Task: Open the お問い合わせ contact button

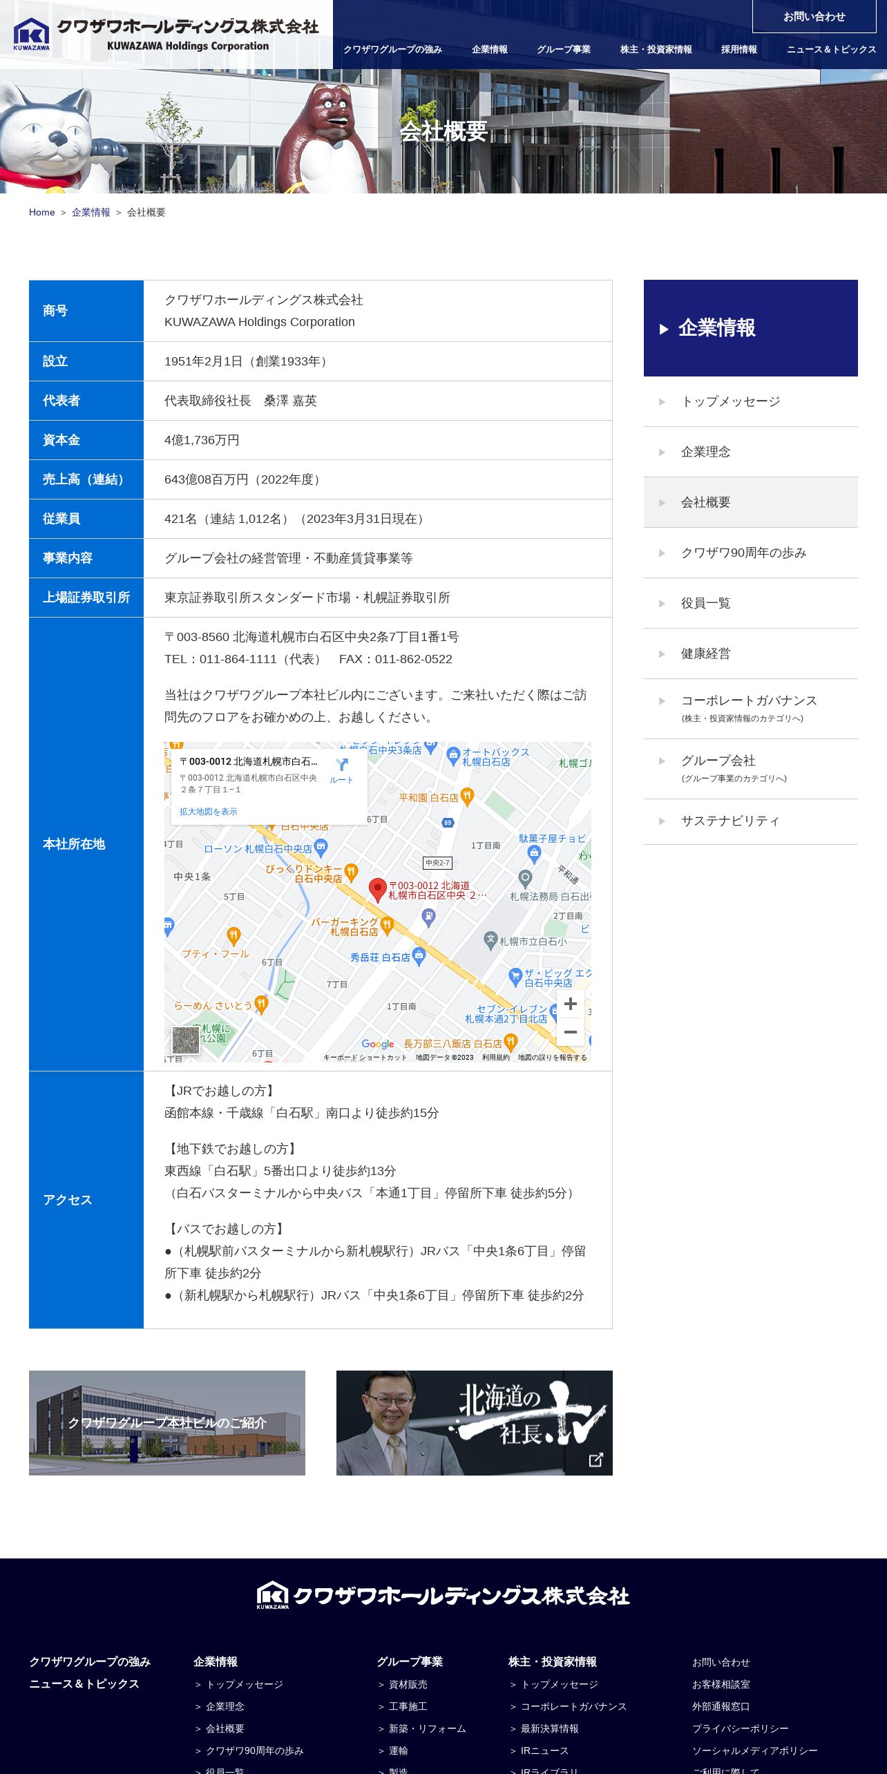Action: click(814, 17)
